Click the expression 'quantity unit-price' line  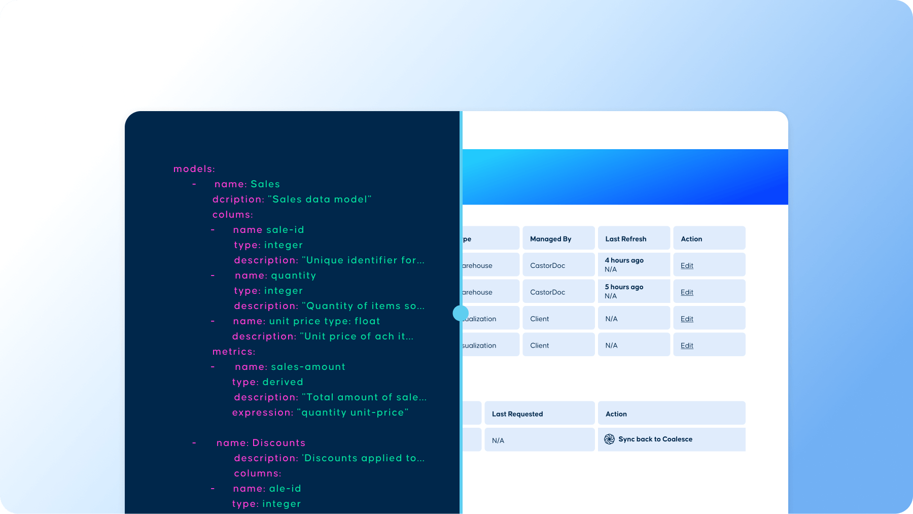tap(320, 413)
